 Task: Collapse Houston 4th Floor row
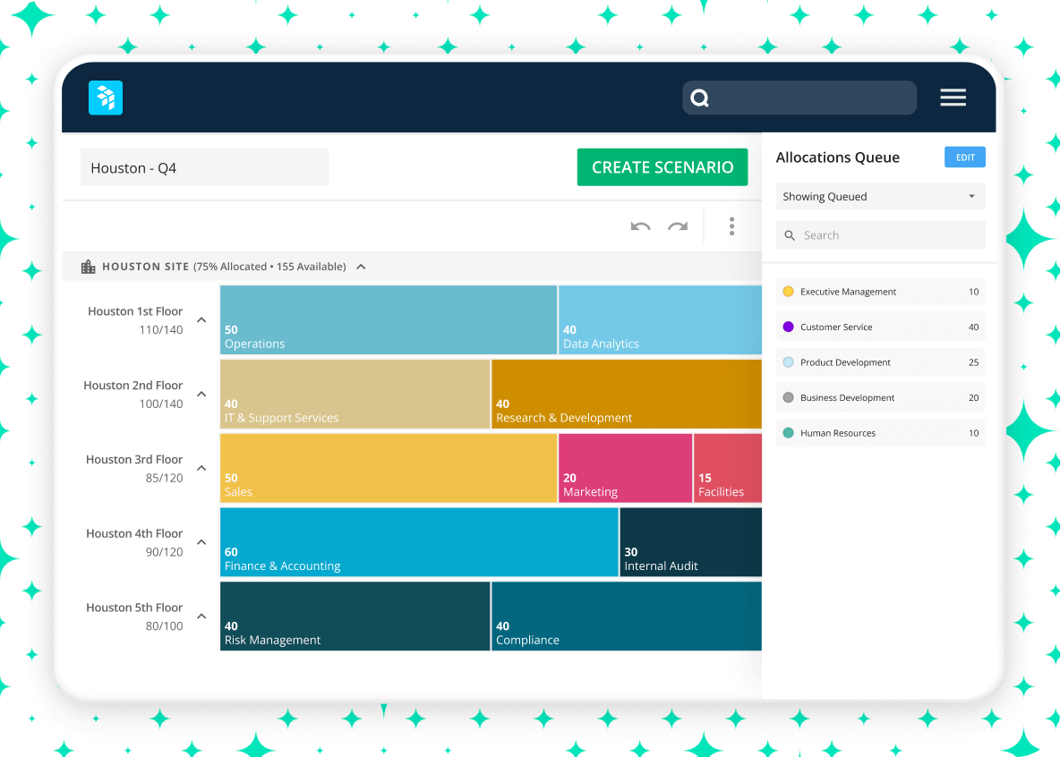(x=201, y=542)
